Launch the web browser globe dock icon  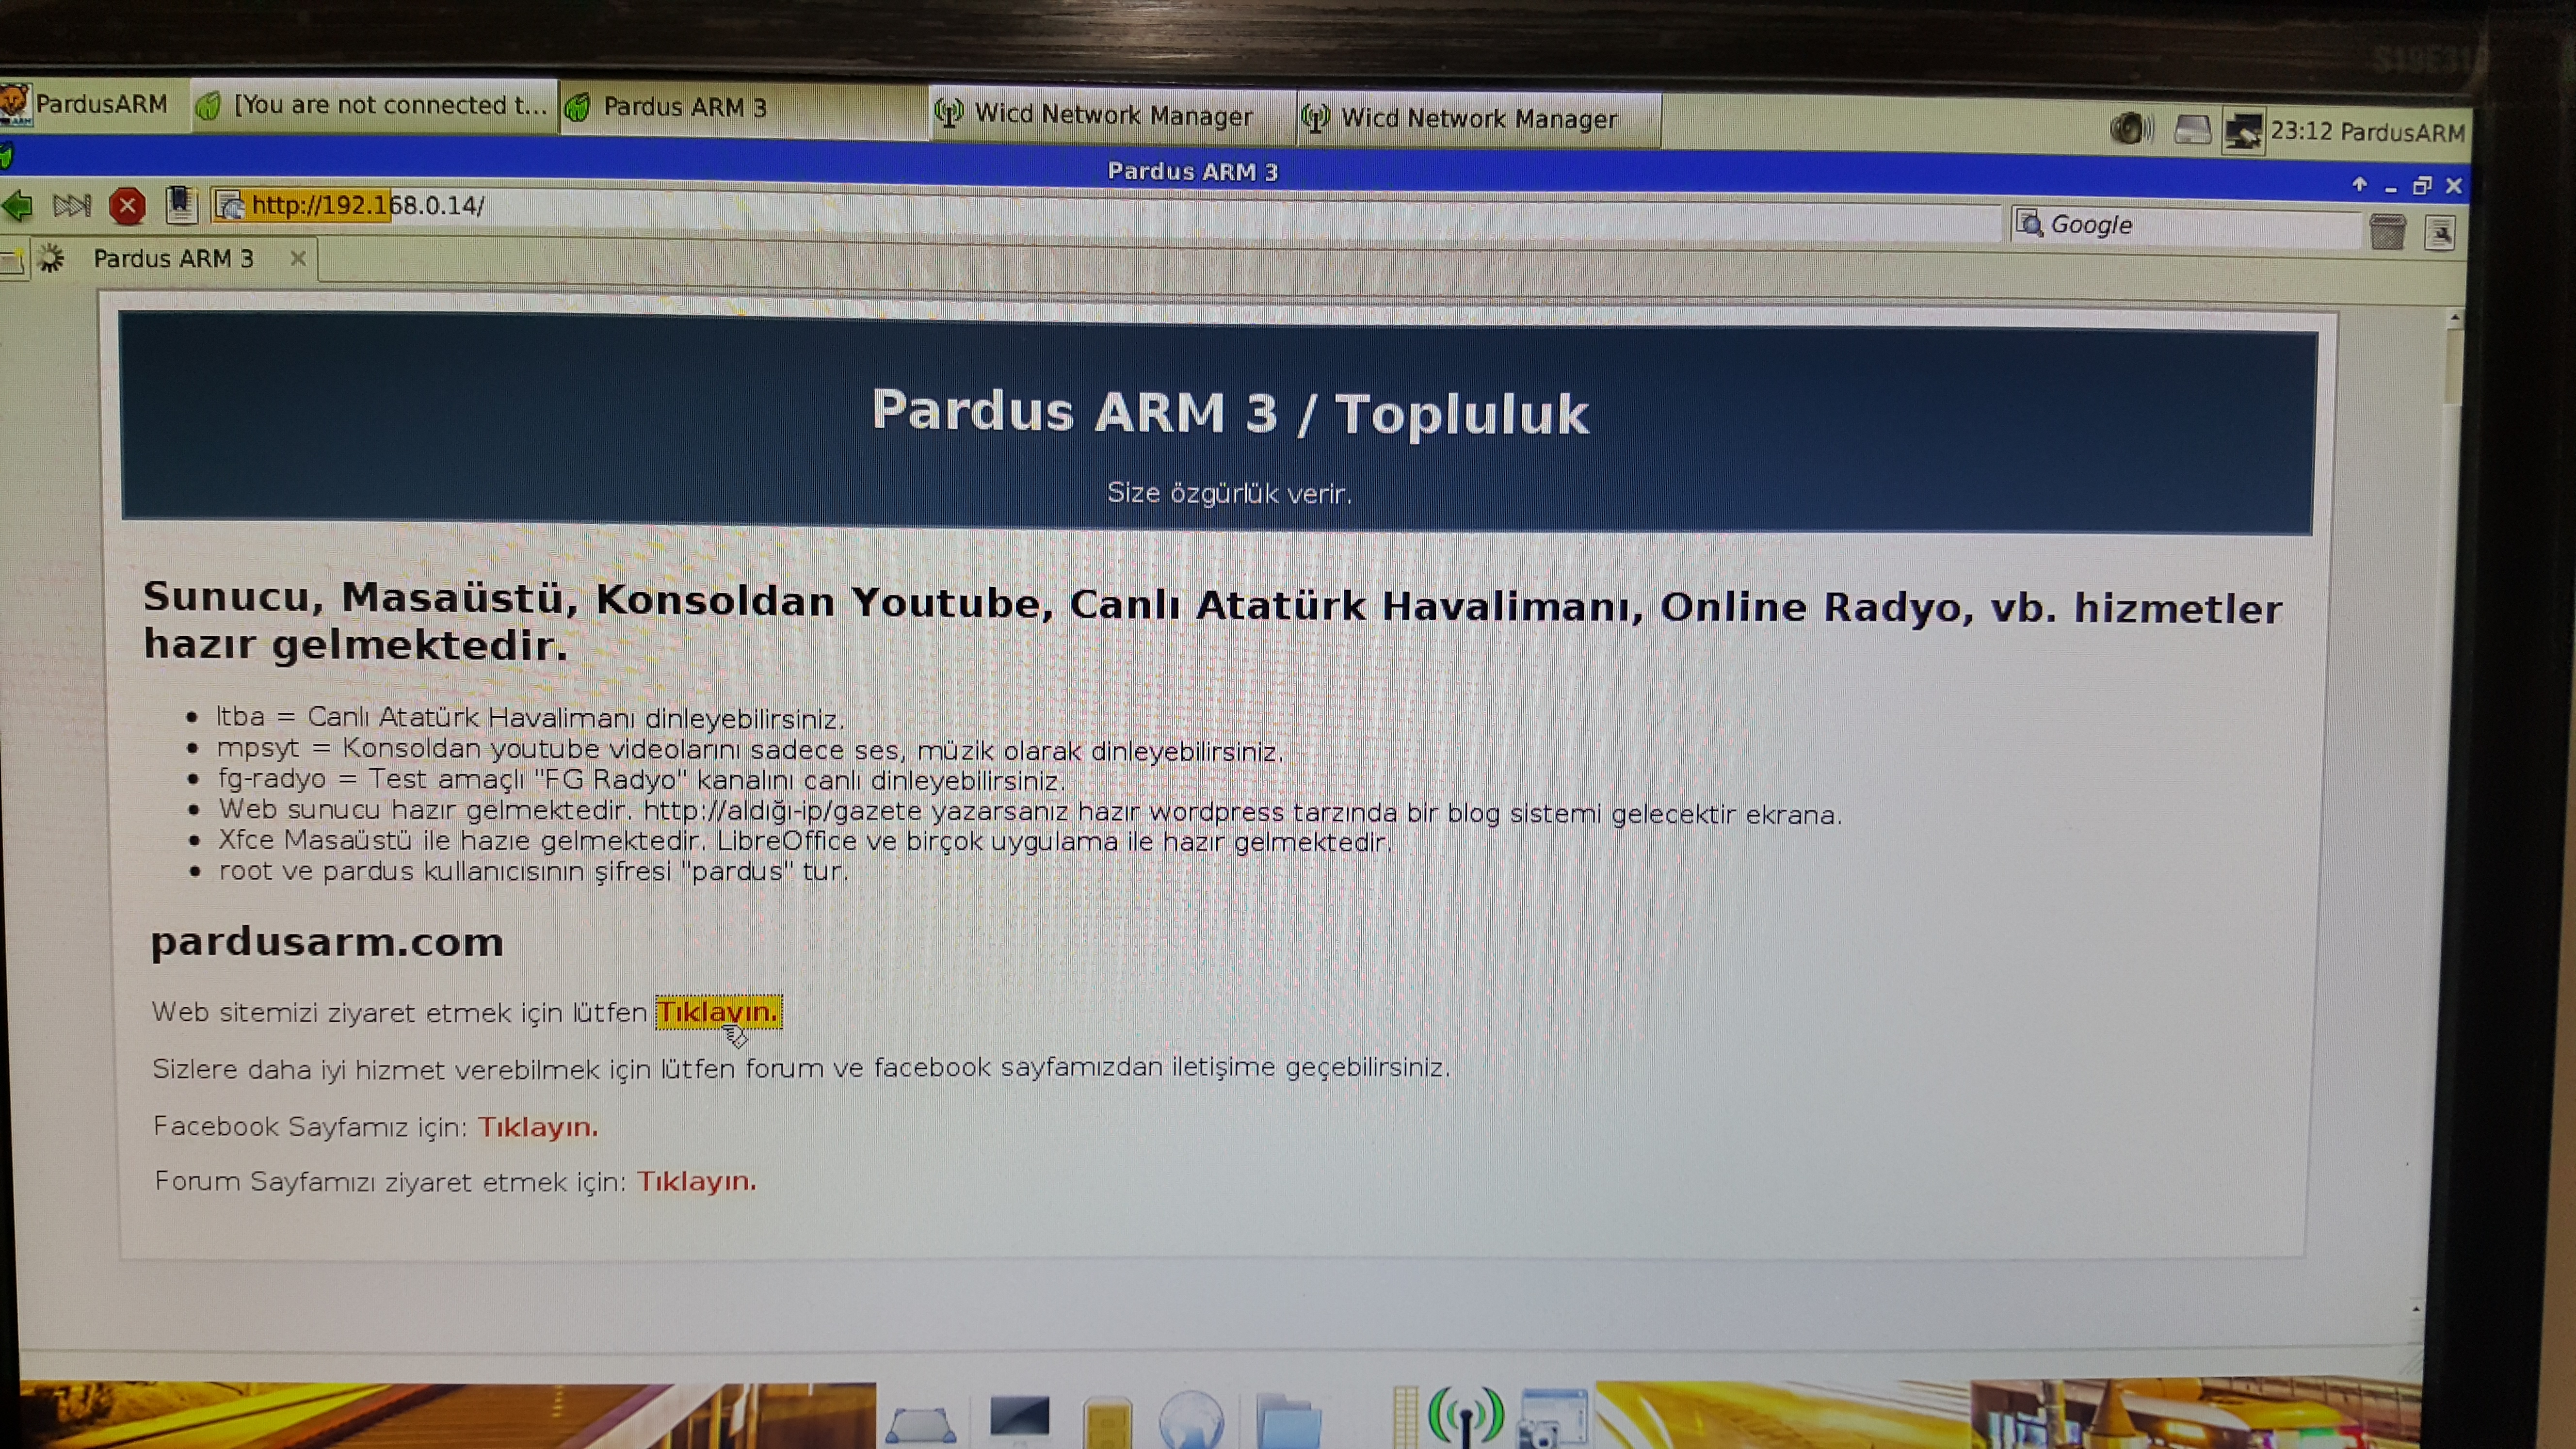tap(1191, 1420)
